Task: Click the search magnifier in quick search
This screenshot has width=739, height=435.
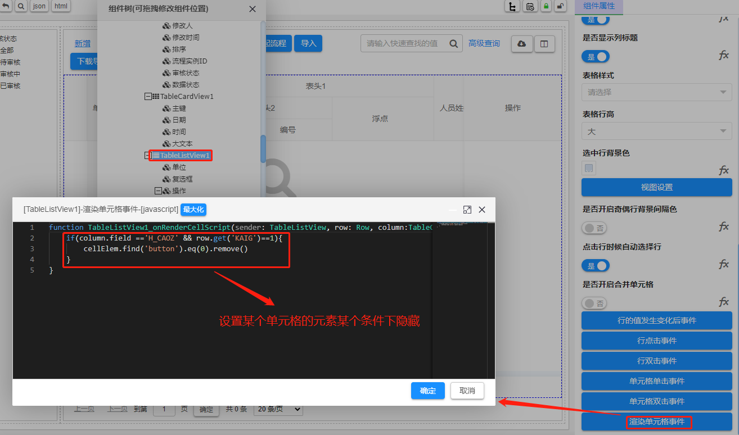Action: (x=454, y=44)
